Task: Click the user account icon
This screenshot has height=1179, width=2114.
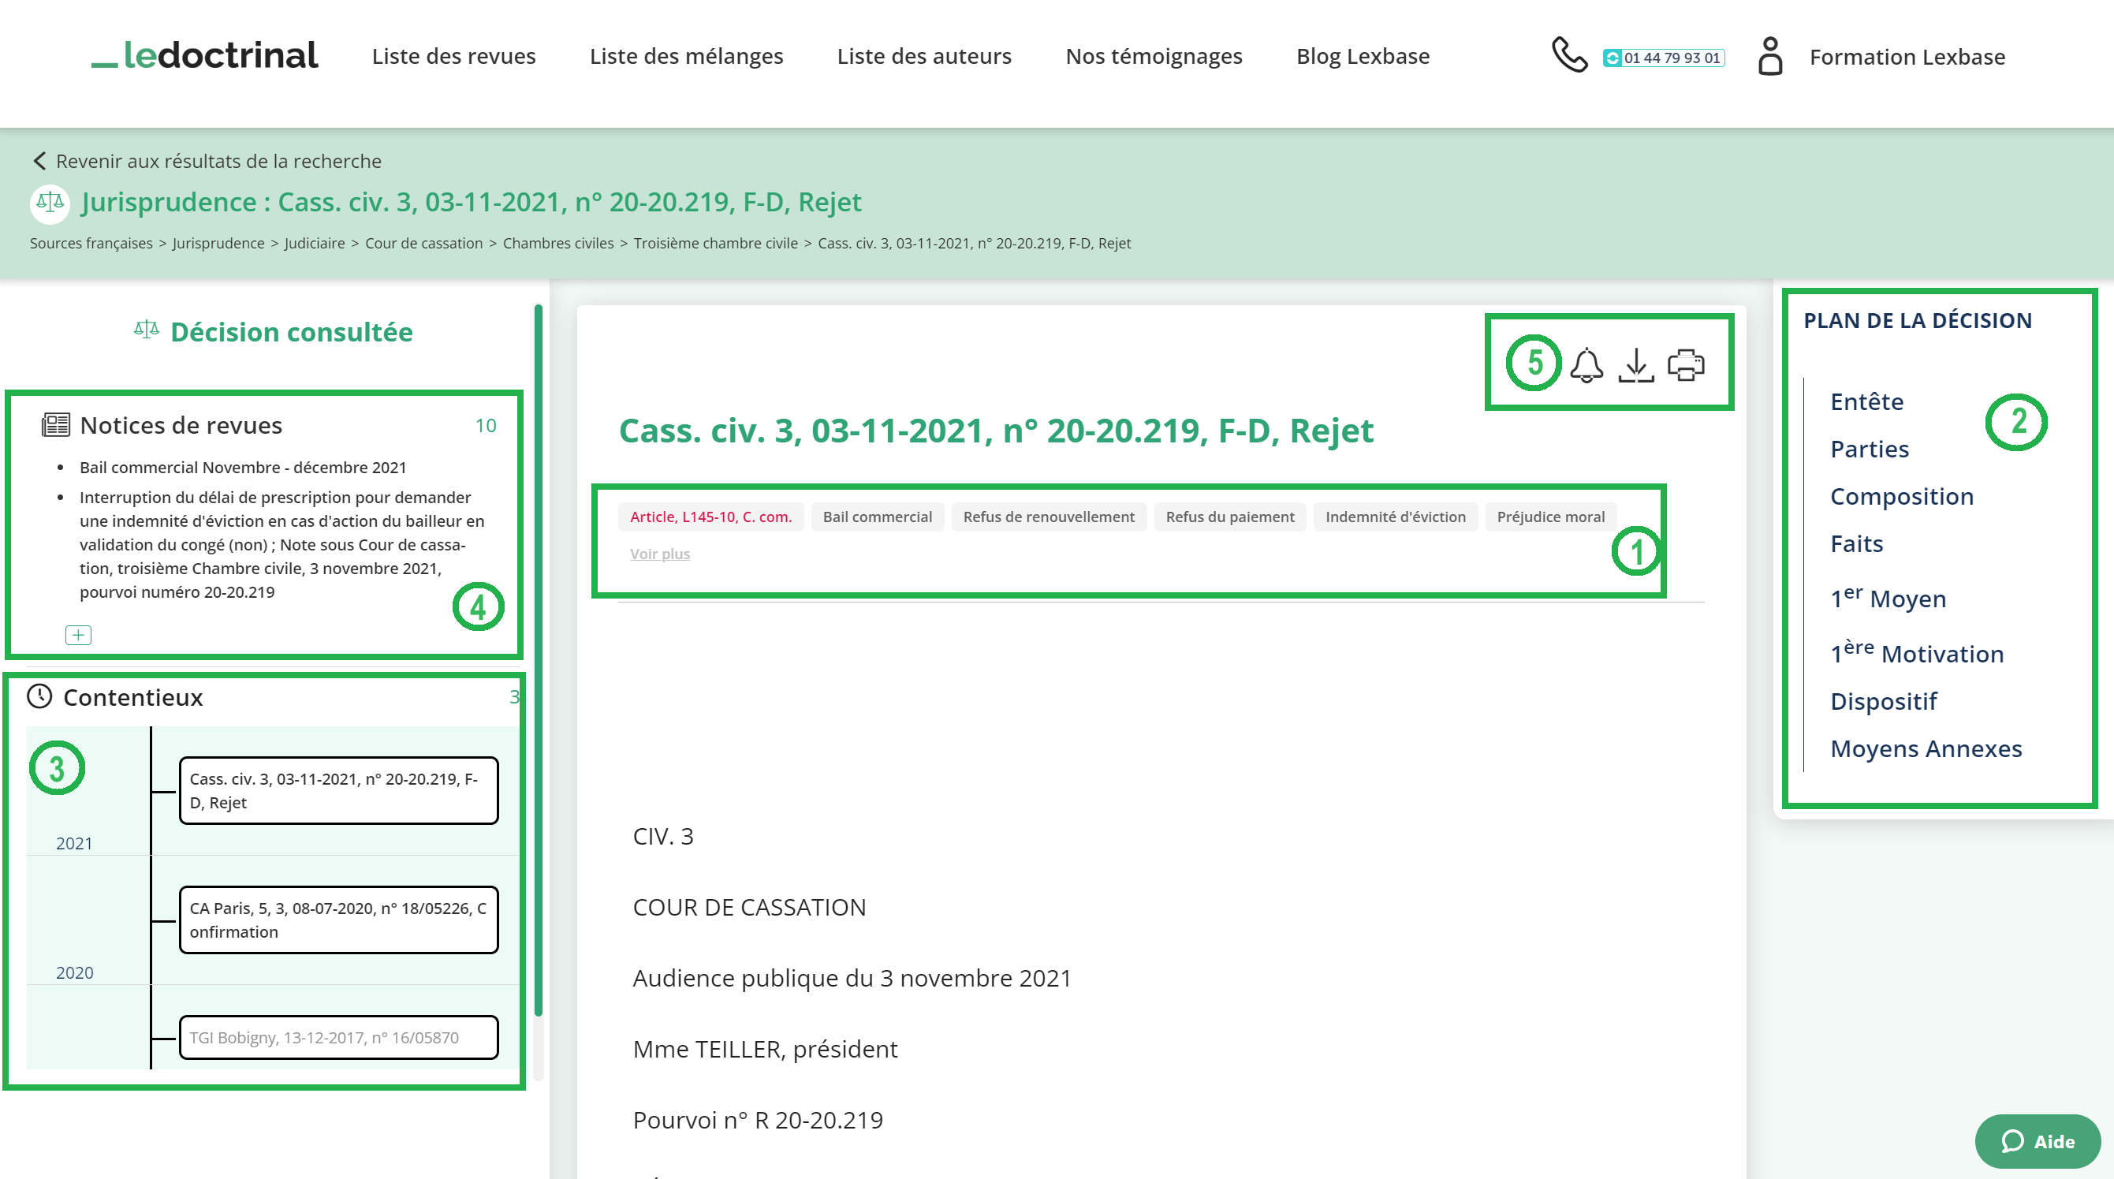Action: coord(1770,56)
